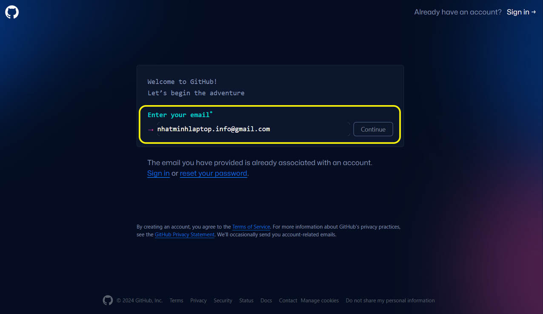543x314 pixels.
Task: Open 'Do not share my personal information' link
Action: point(390,300)
